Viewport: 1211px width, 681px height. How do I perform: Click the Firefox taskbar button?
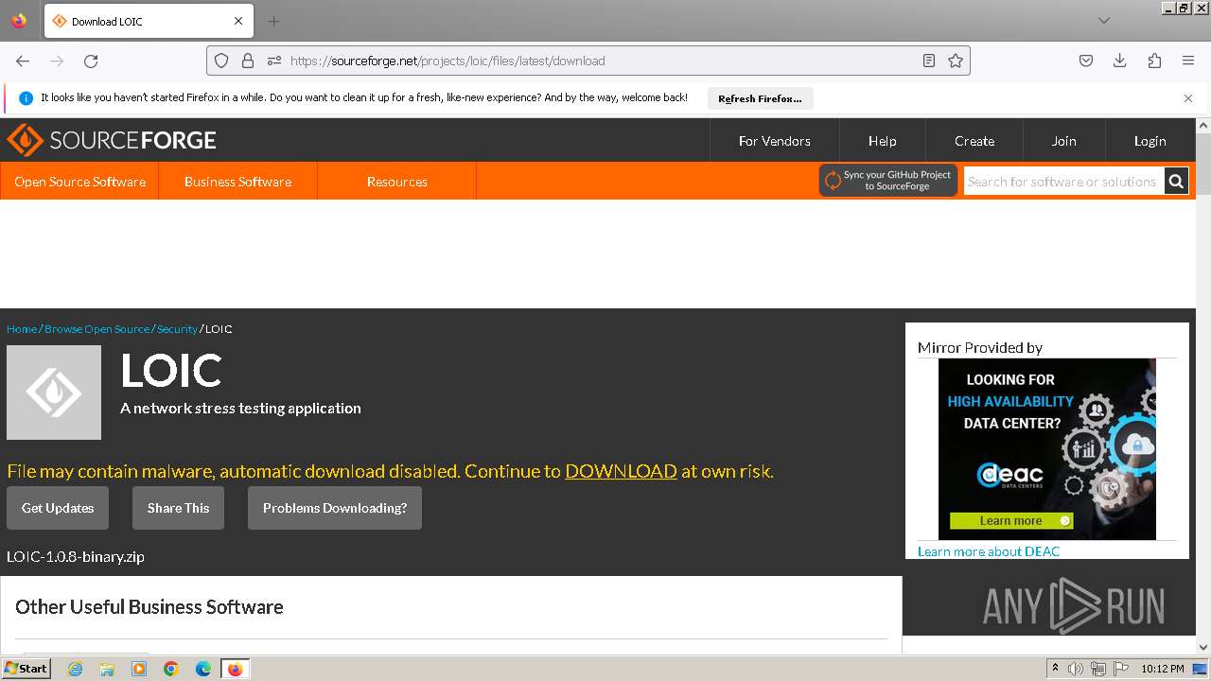[x=236, y=669]
